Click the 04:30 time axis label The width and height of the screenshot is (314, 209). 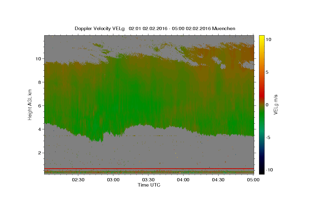click(218, 180)
